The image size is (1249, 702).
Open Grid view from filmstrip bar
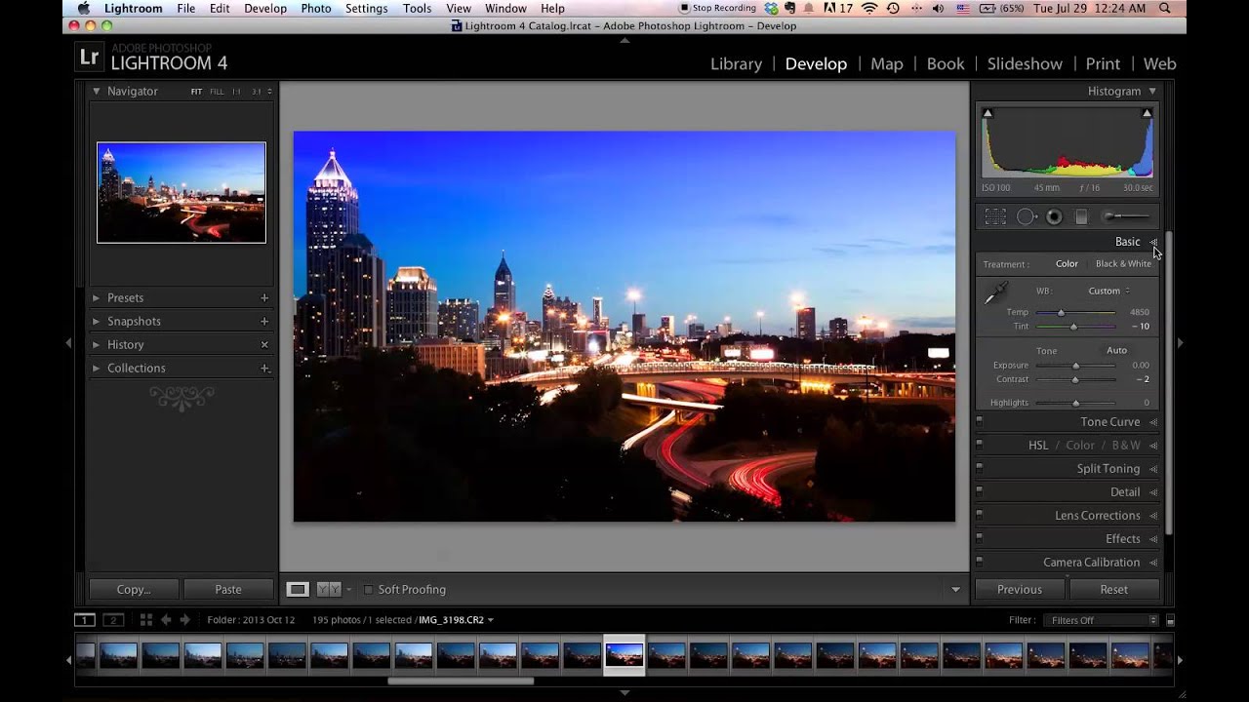[145, 620]
